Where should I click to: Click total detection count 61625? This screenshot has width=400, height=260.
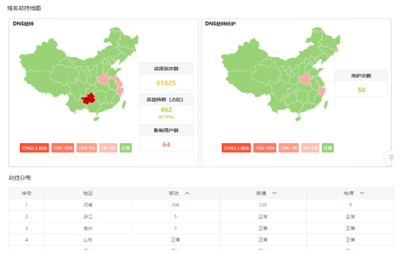point(166,83)
